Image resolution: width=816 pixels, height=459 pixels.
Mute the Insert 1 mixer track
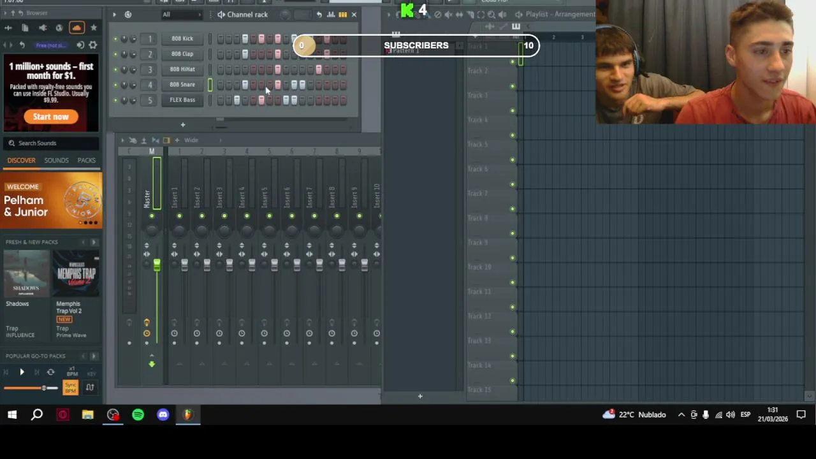tap(179, 216)
